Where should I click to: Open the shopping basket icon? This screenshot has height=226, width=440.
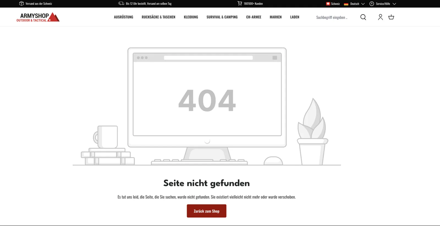(391, 17)
